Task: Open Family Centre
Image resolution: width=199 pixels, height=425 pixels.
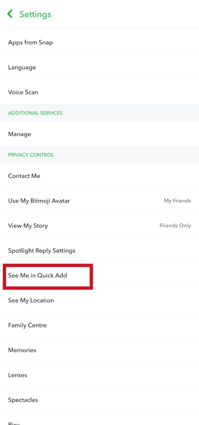Action: pyautogui.click(x=99, y=325)
